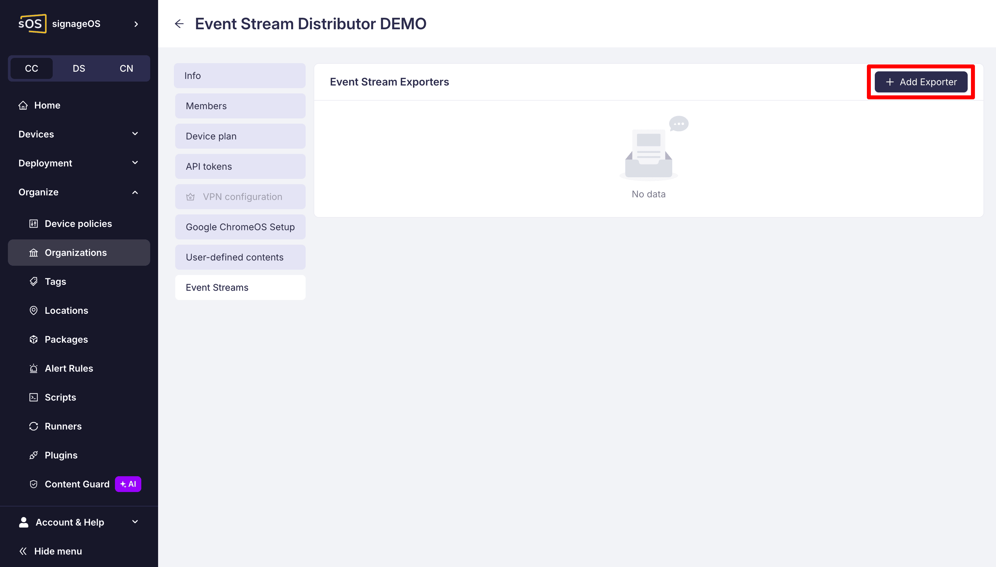Click the Scripts terminal icon

(34, 397)
